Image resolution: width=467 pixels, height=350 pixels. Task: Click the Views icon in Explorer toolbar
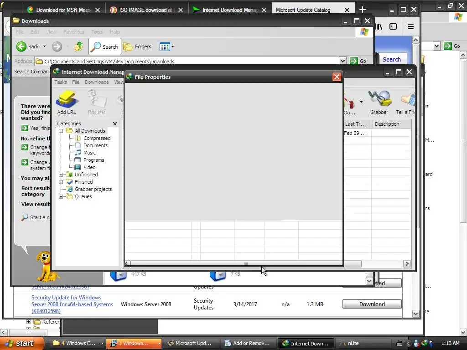[164, 46]
